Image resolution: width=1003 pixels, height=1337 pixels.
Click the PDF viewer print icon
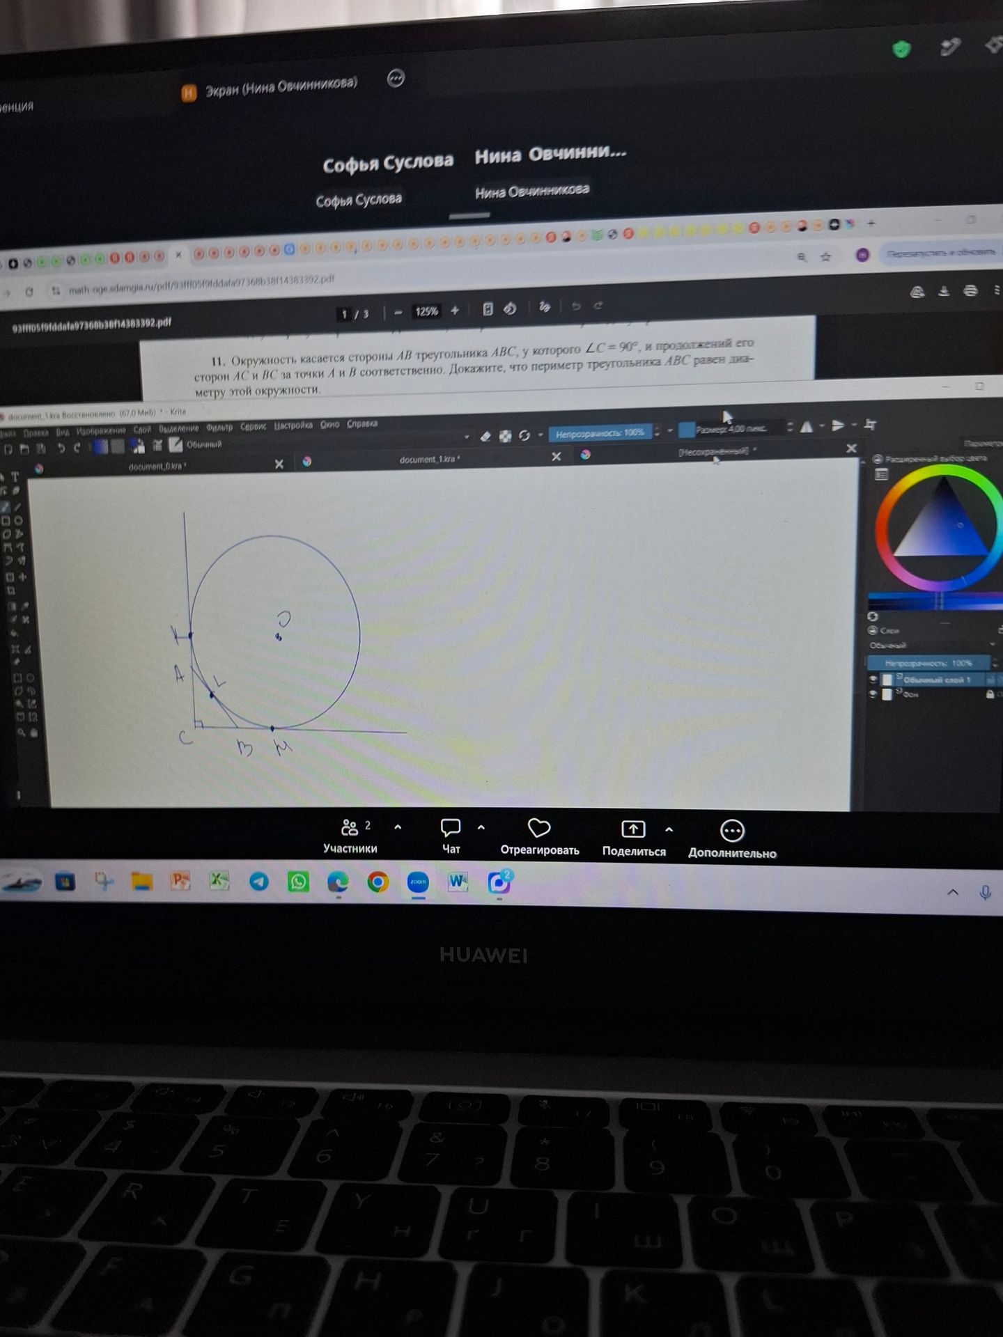(970, 290)
